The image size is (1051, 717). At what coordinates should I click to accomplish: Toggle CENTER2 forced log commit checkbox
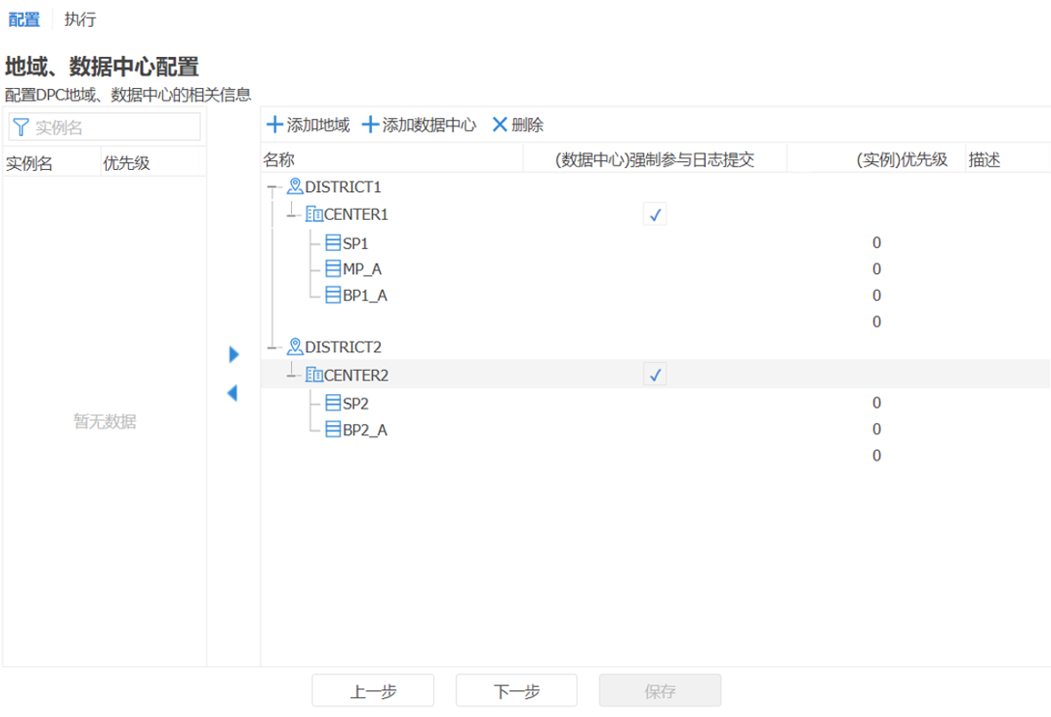coord(655,375)
